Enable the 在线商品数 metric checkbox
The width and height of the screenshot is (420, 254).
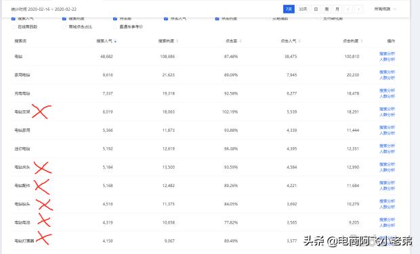point(14,27)
